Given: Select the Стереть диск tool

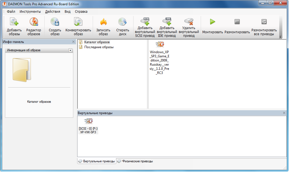Looking at the screenshot, I should [x=122, y=22].
